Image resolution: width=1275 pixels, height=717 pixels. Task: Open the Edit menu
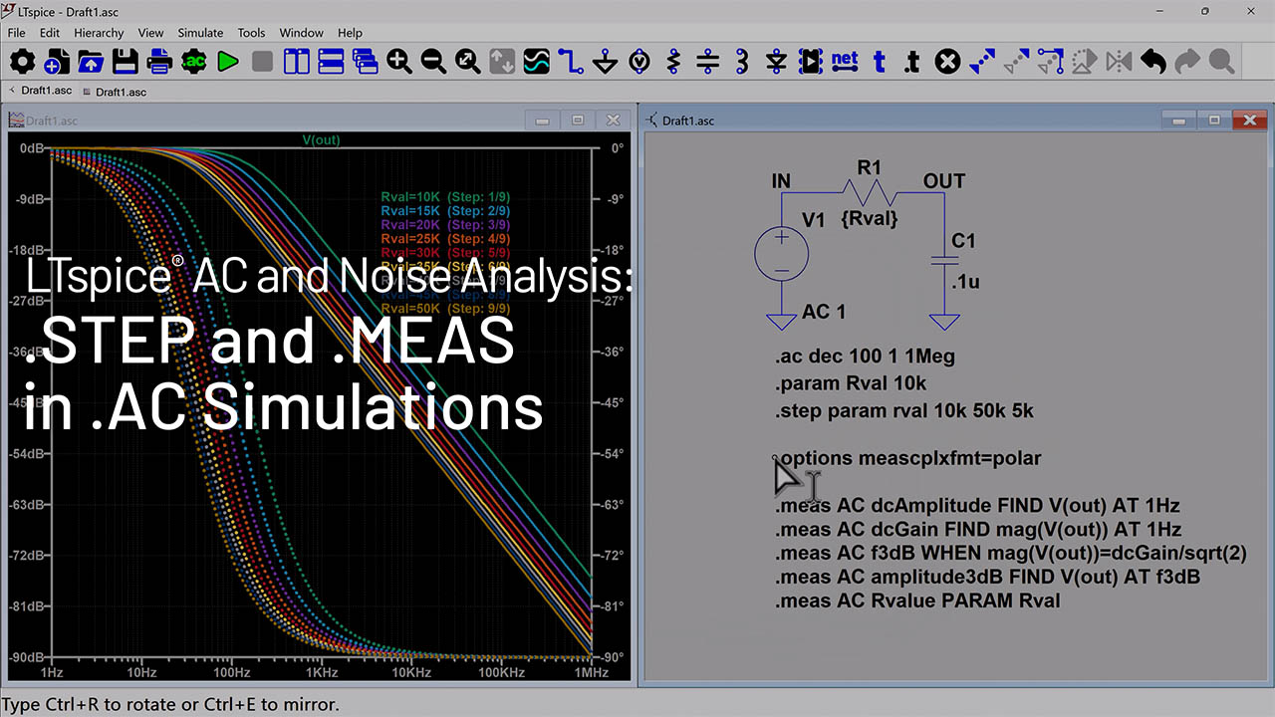tap(50, 33)
